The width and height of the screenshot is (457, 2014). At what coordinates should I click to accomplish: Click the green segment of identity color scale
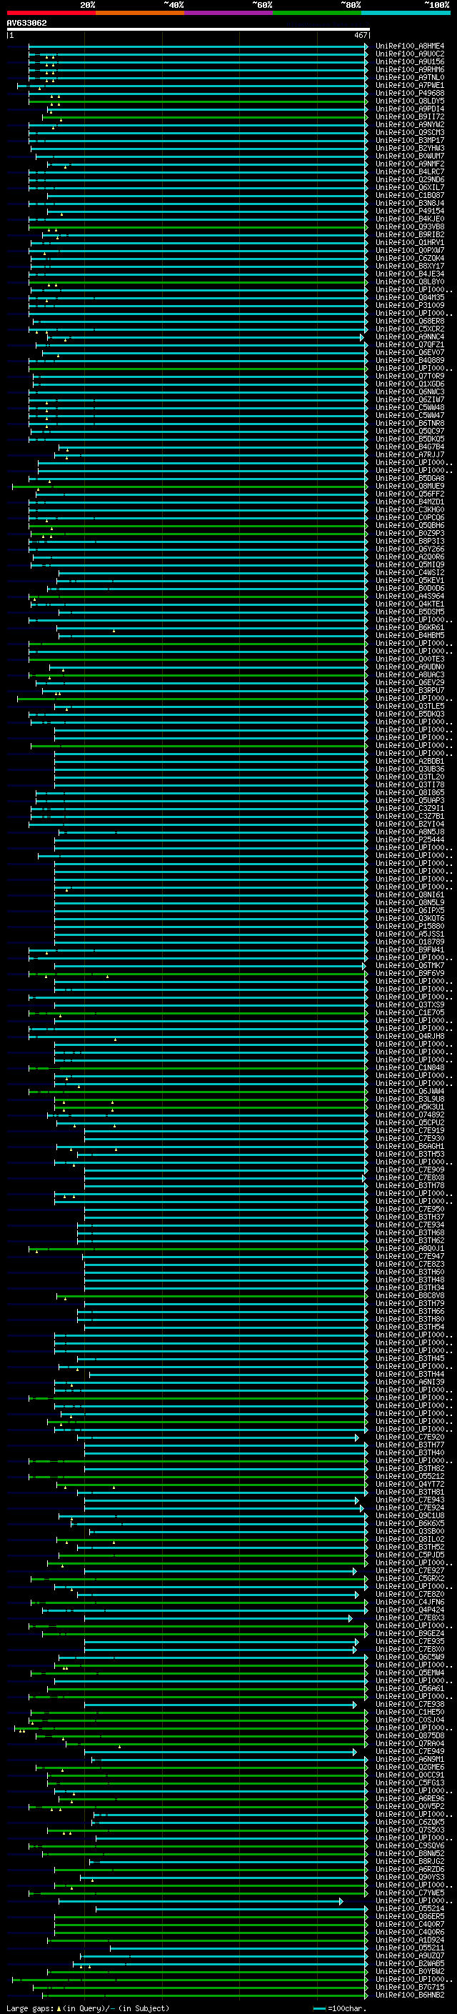click(317, 13)
